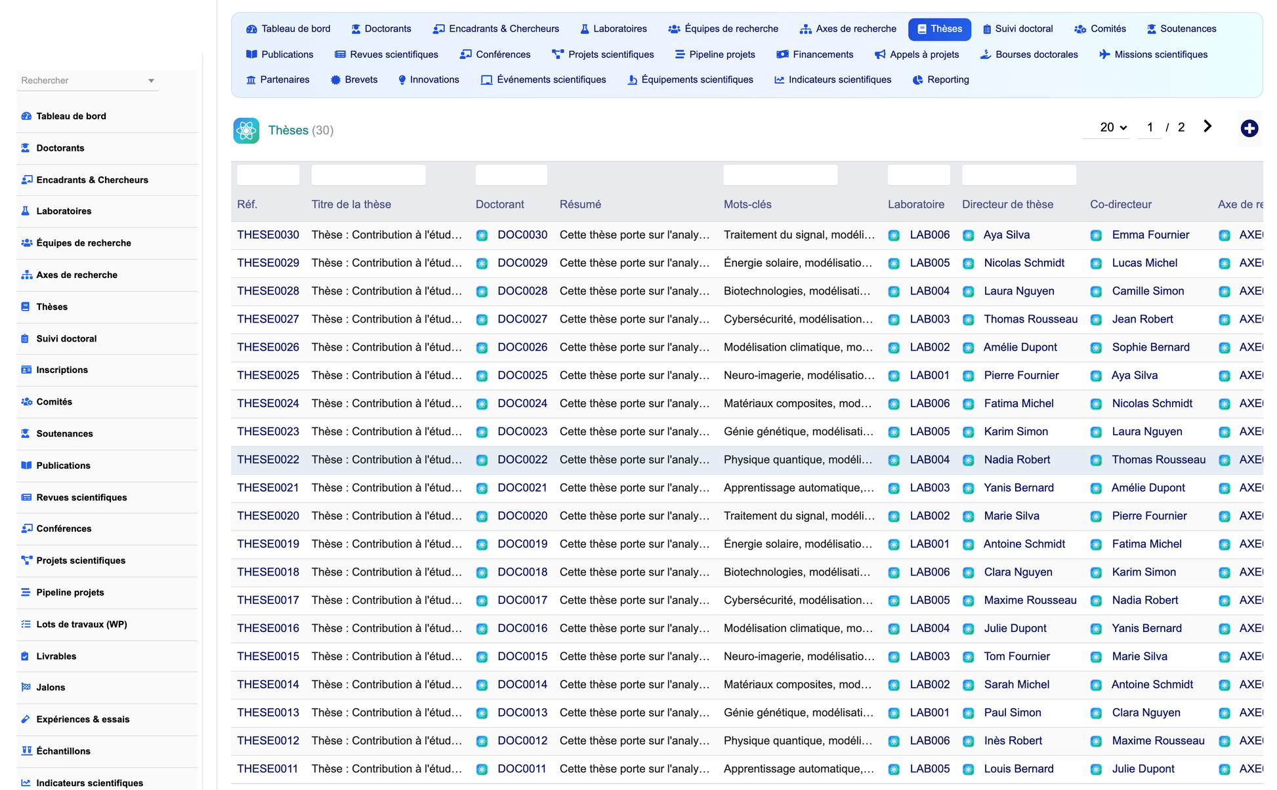Click Doctorants icon in sidebar
The width and height of the screenshot is (1277, 790).
click(26, 148)
